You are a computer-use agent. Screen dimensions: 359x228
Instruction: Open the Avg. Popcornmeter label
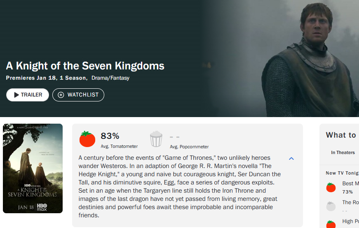(189, 147)
